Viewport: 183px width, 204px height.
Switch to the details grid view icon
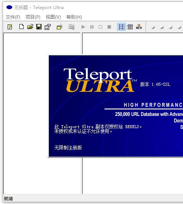[130, 27]
